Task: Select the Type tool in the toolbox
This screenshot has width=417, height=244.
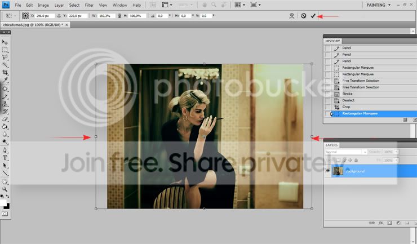Action: [5, 158]
